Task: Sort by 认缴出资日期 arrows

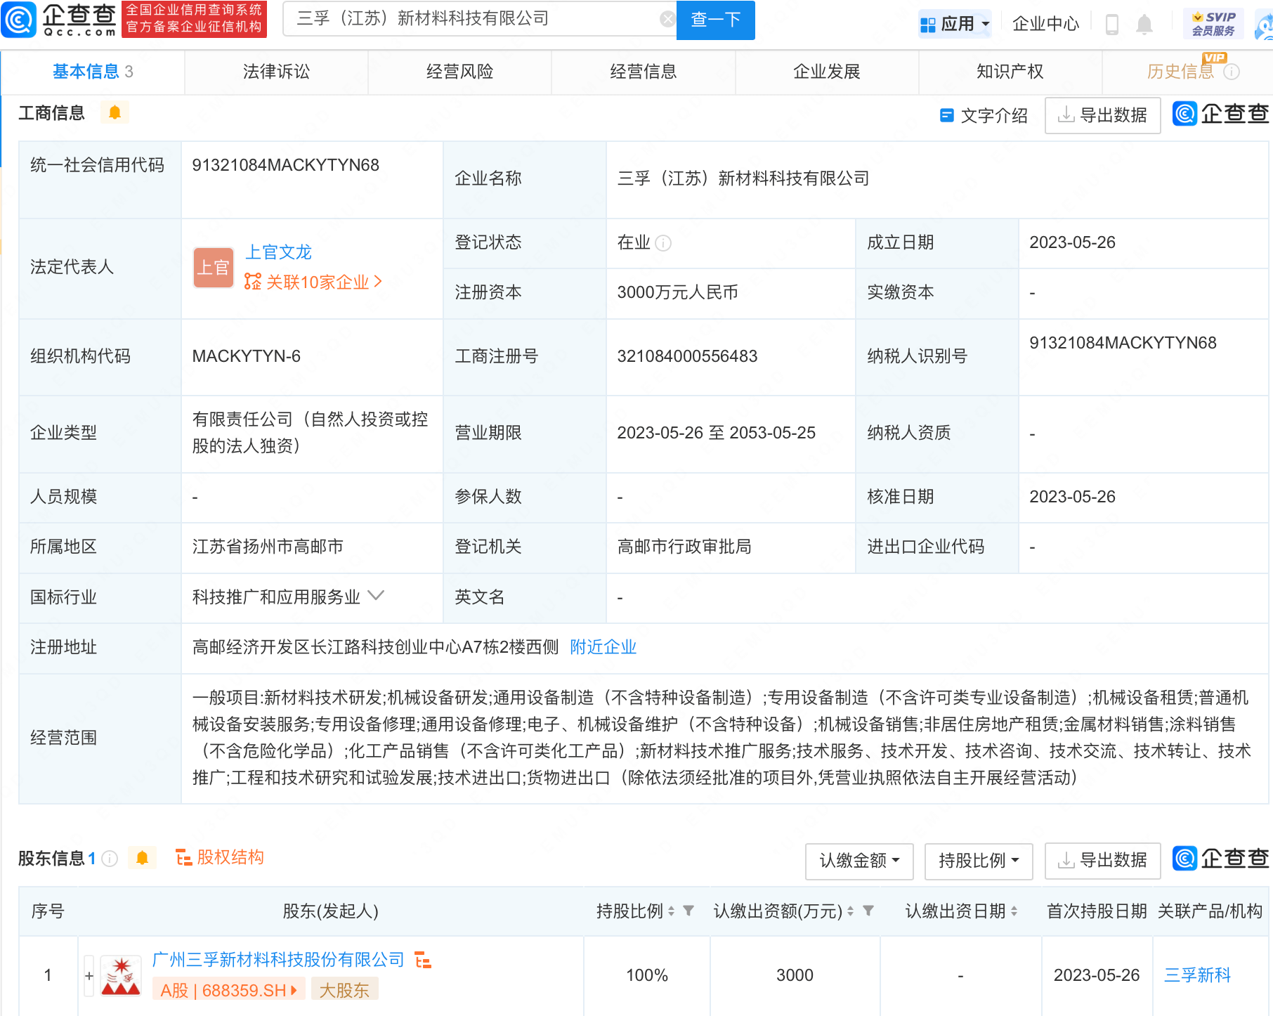Action: pyautogui.click(x=1014, y=911)
